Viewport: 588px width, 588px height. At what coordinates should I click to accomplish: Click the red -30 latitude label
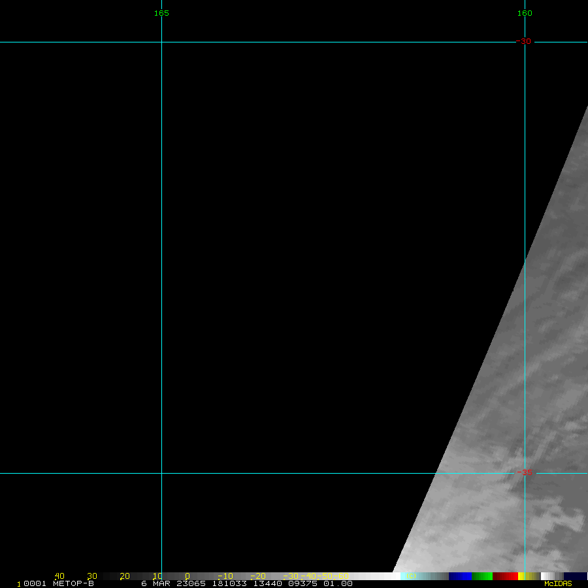524,42
